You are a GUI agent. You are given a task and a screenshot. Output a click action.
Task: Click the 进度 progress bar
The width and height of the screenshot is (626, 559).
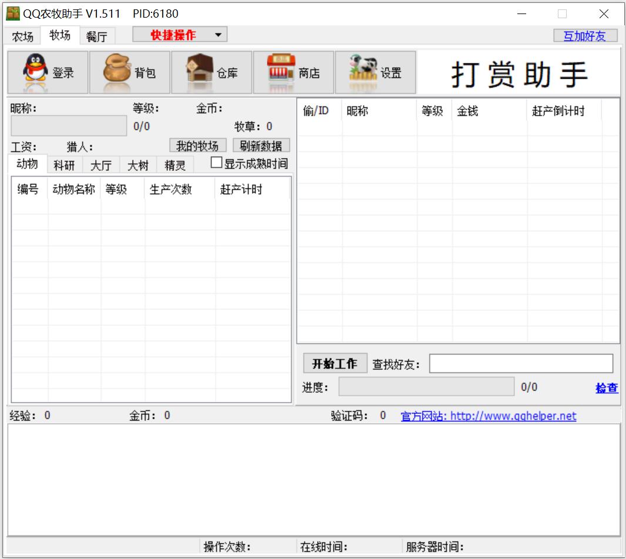coord(426,387)
